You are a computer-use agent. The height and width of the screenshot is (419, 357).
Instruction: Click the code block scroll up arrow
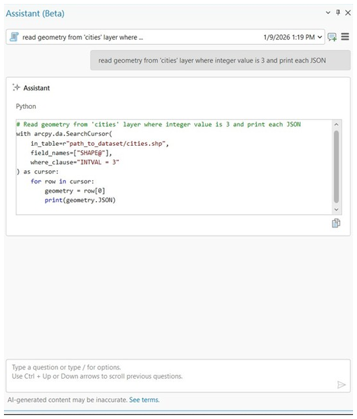pyautogui.click(x=337, y=124)
